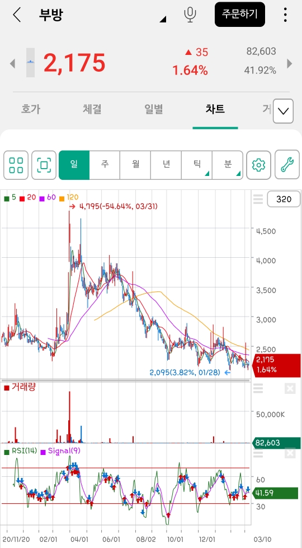The image size is (302, 548).
Task: Tap the green 82,603 volume tag
Action: [x=276, y=443]
